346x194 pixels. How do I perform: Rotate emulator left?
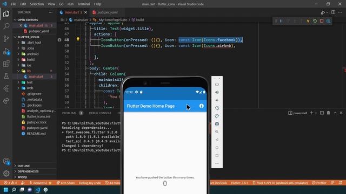tap(217, 108)
